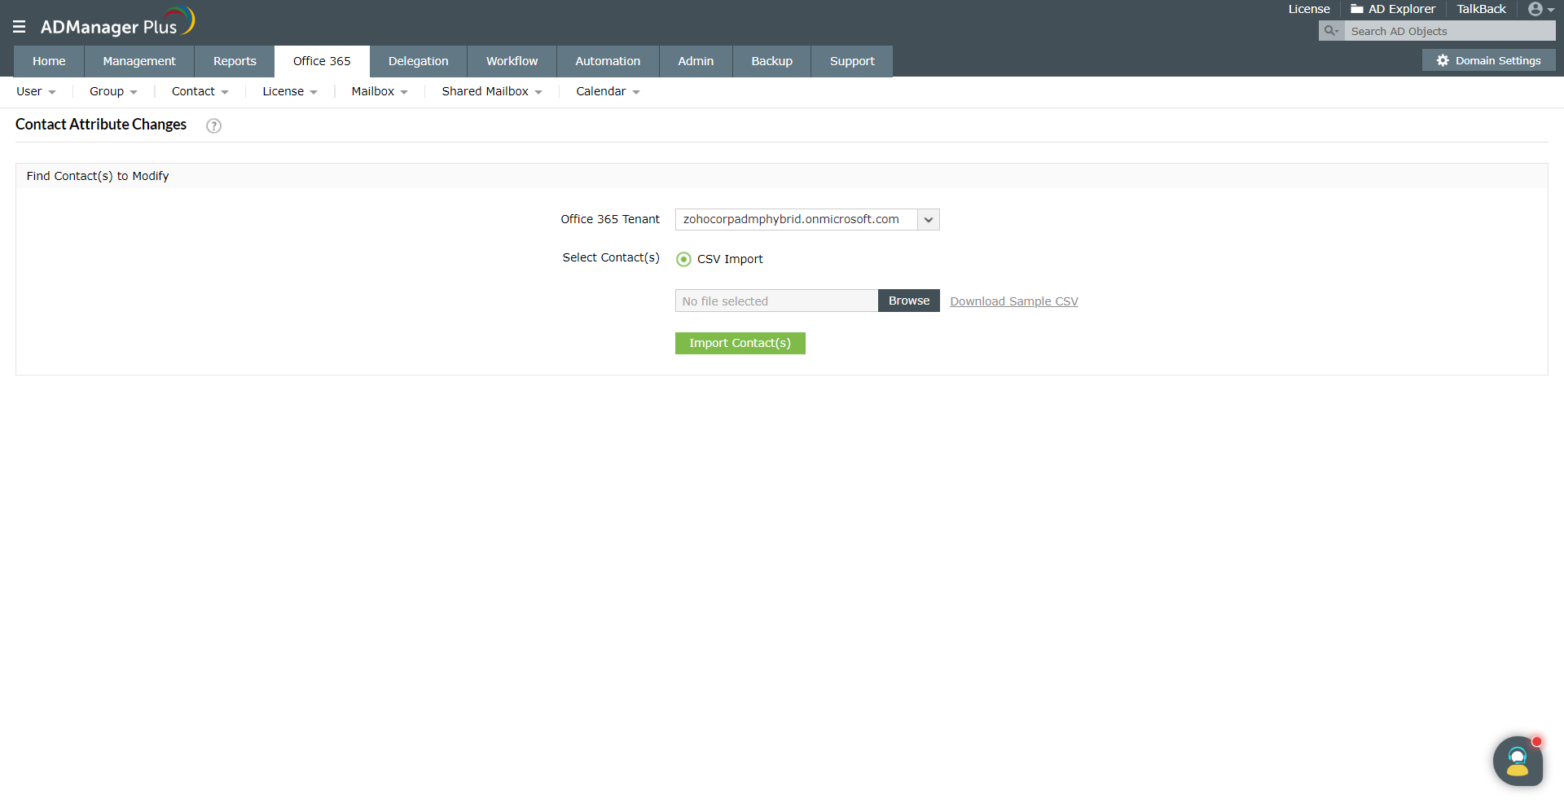
Task: Open the TalkBack link
Action: coord(1482,9)
